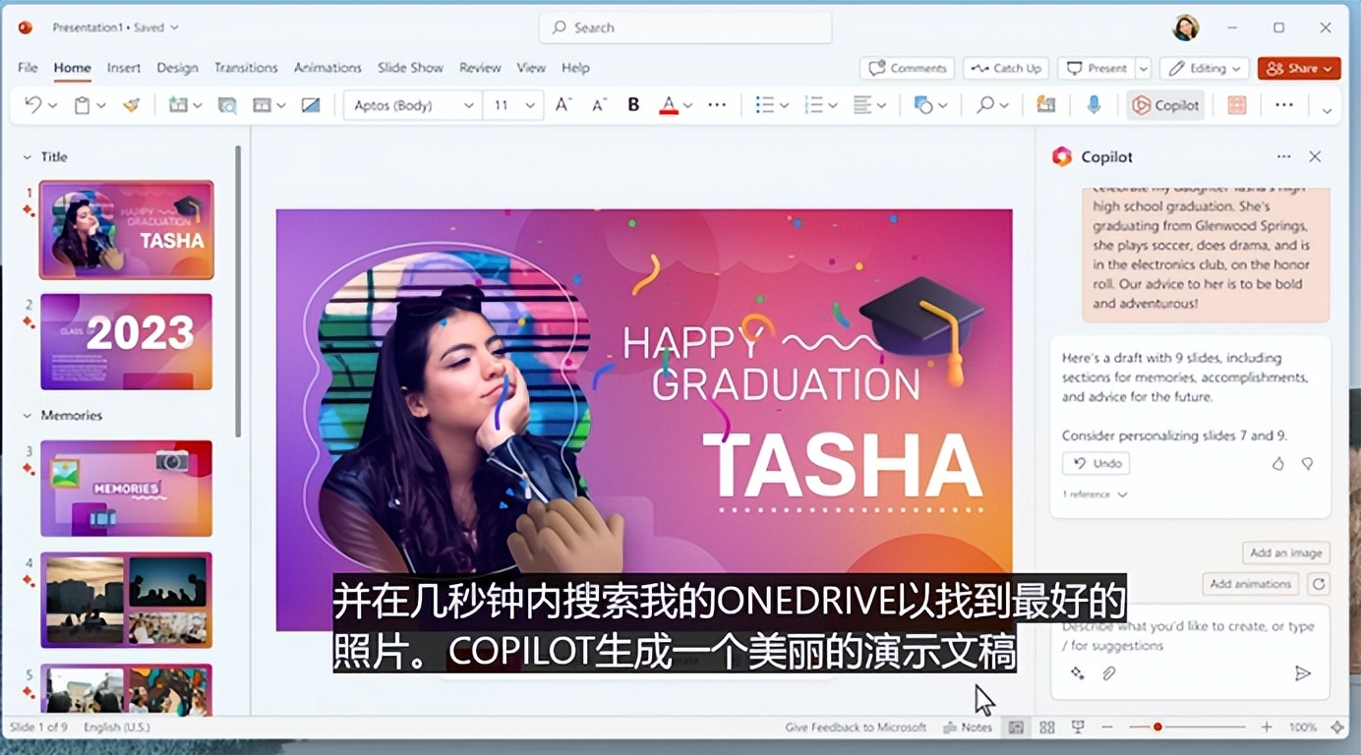Click the Catch Up button
The image size is (1361, 755).
[x=1006, y=68]
